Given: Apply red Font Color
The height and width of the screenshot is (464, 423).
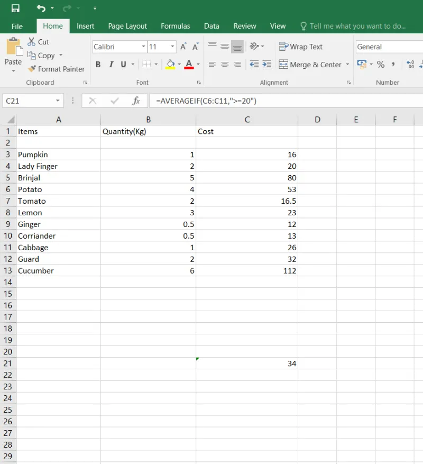Looking at the screenshot, I should pos(189,64).
